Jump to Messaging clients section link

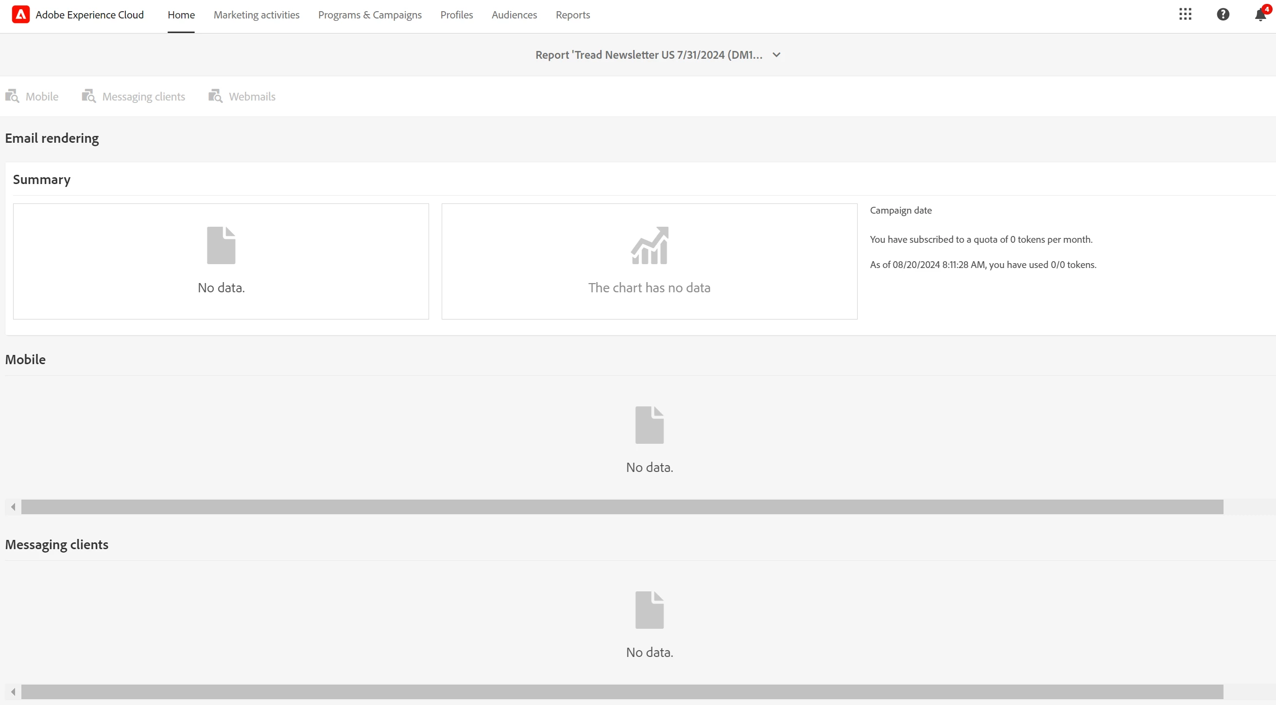point(143,97)
